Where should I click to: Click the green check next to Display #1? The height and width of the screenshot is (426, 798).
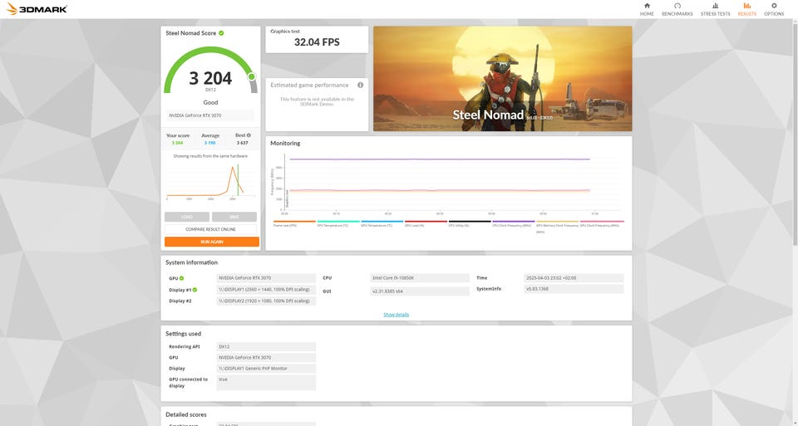(195, 290)
